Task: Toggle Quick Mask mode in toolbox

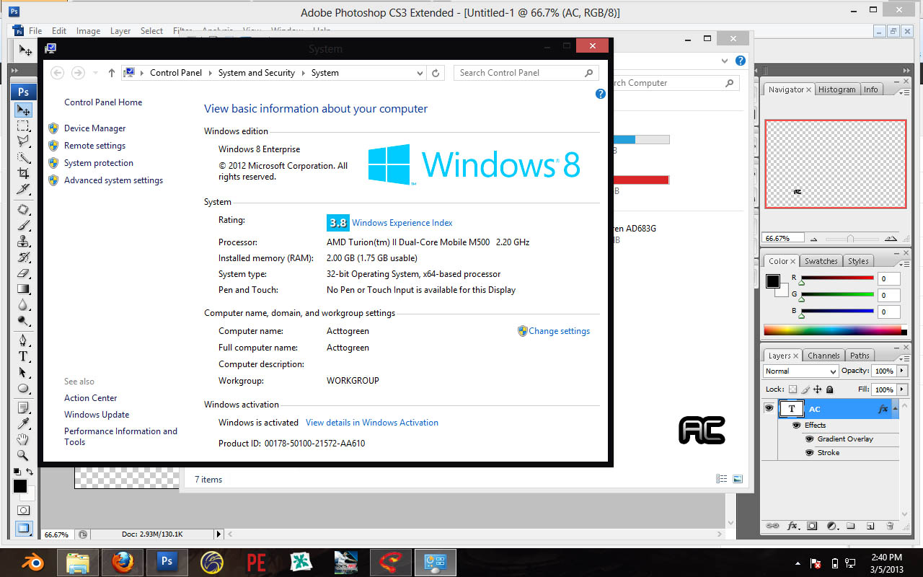Action: [23, 510]
